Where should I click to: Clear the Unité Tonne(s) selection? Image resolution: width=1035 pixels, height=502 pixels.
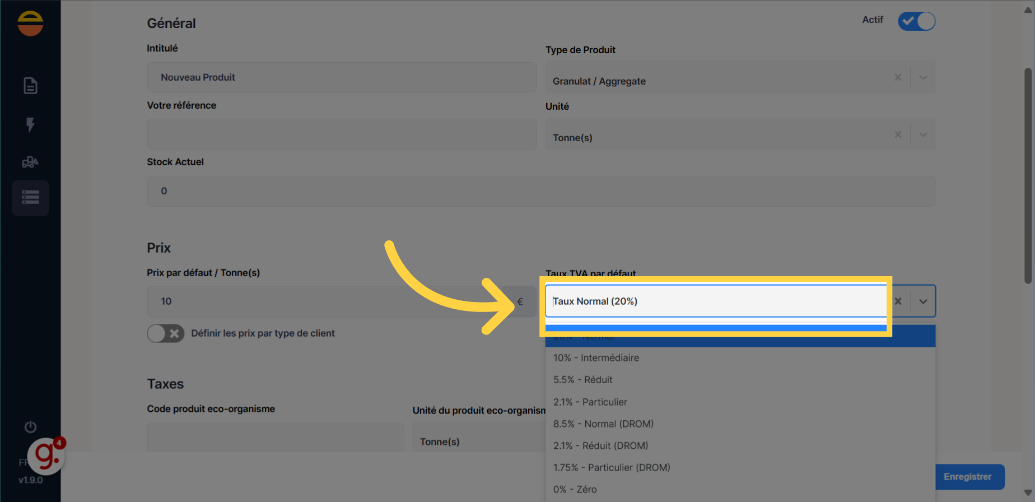898,134
